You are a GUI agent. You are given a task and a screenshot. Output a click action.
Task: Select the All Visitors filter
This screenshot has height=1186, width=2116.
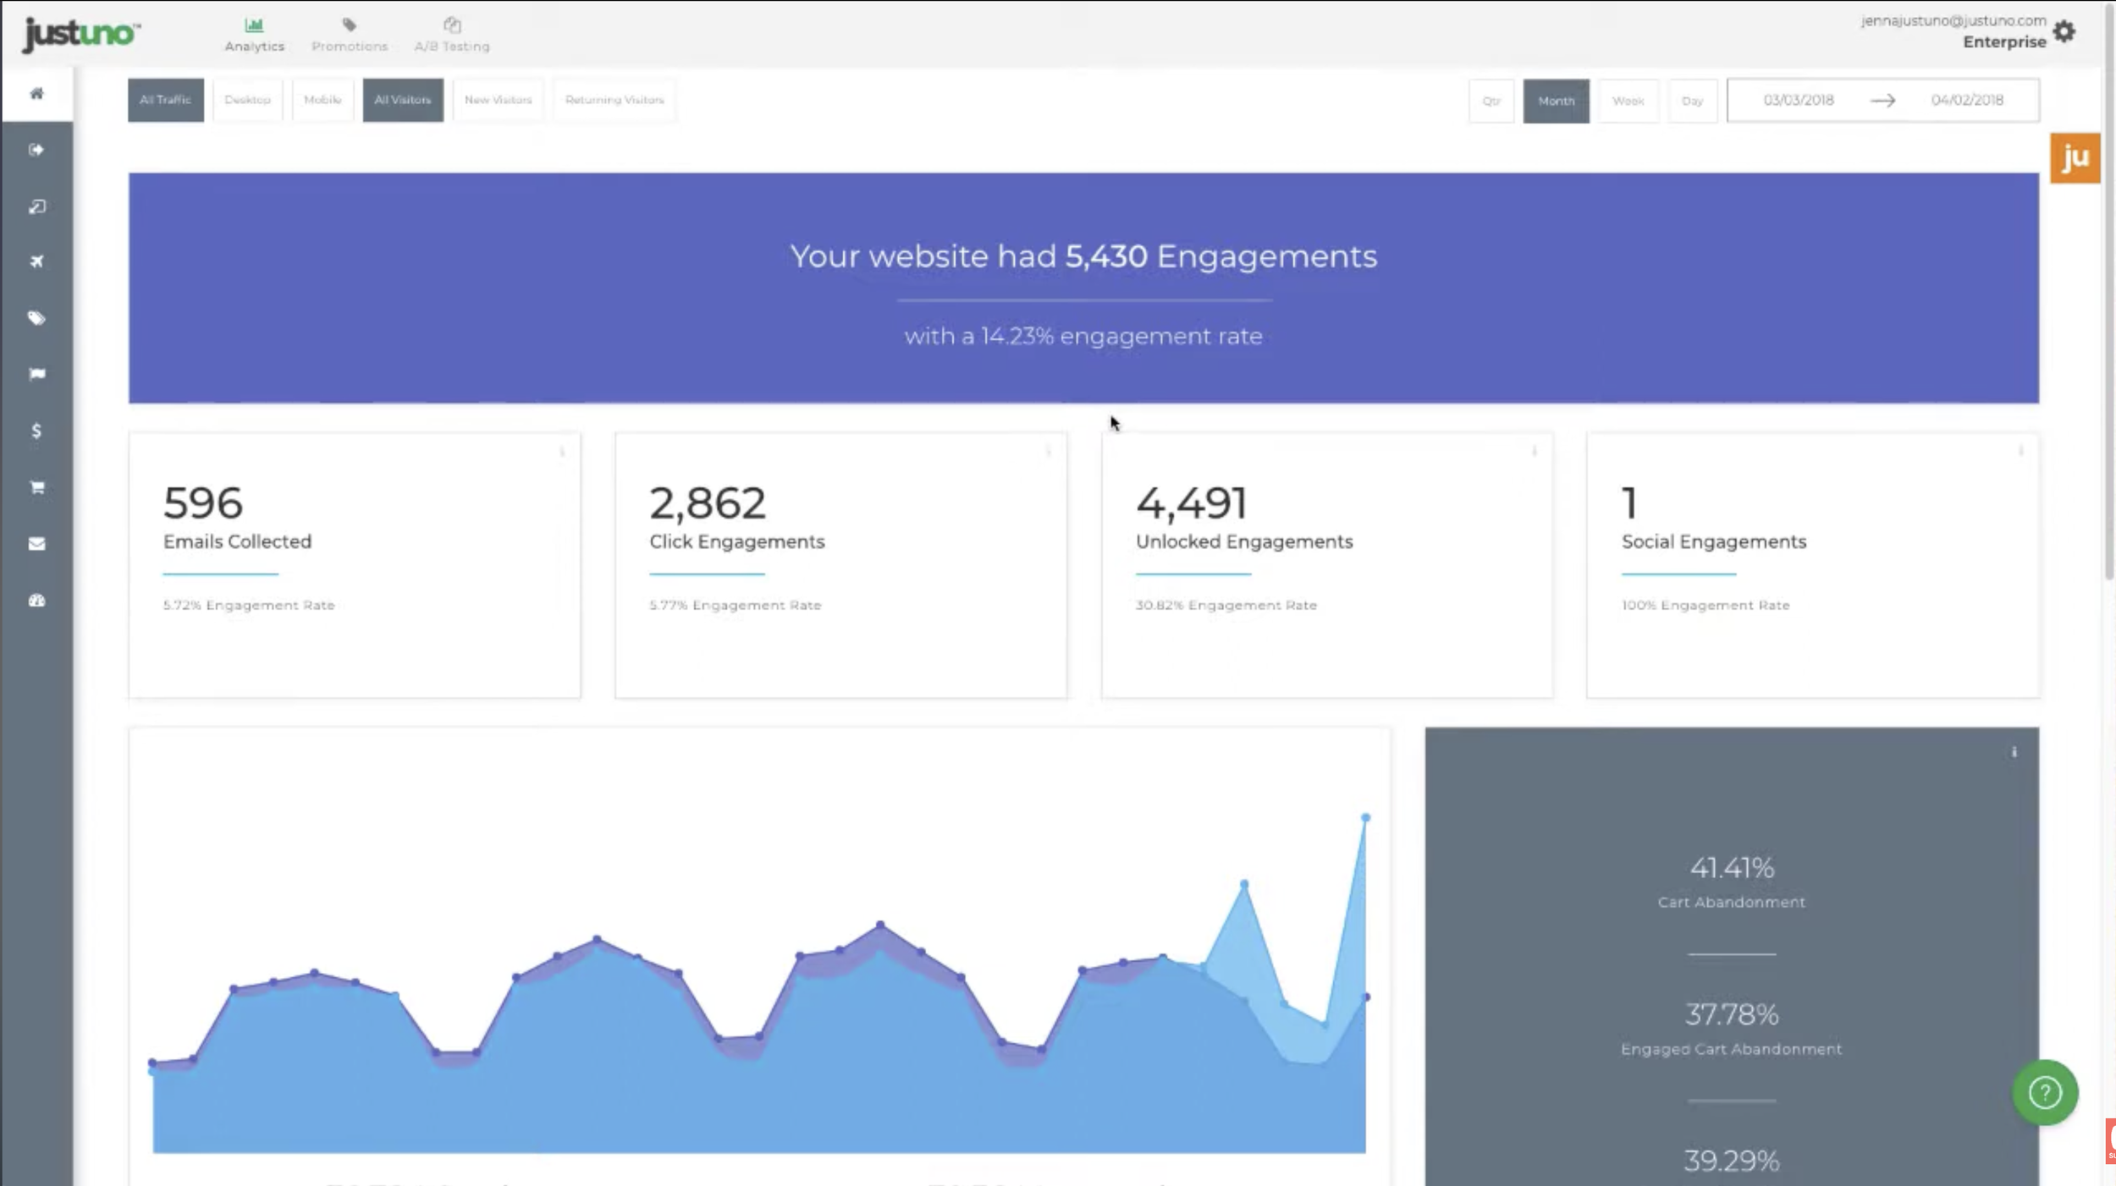403,100
